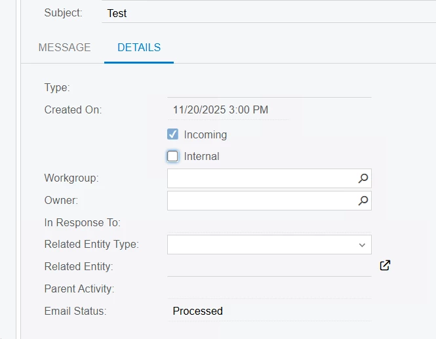Open the Owner lookup magnifier icon
Screen dimensions: 436x339
(x=363, y=201)
